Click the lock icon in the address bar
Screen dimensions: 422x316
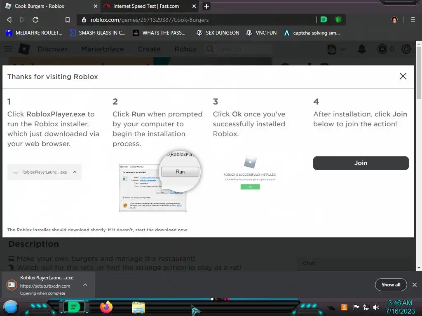pos(84,20)
